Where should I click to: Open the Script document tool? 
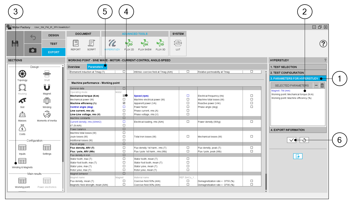click(x=91, y=45)
